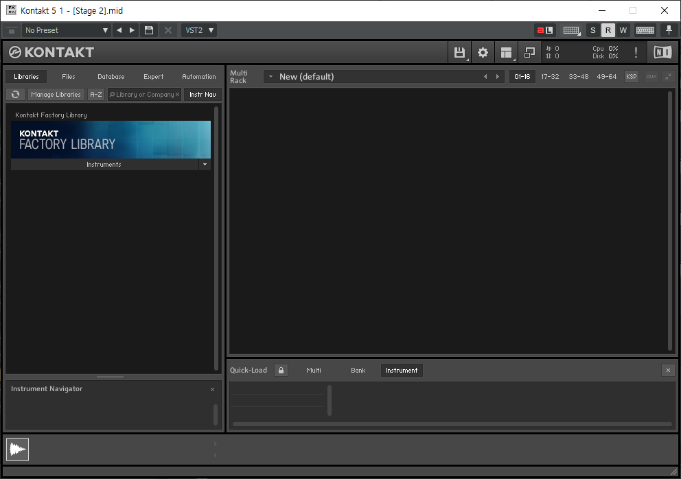
Task: Select rack page 01-16
Action: (x=522, y=76)
